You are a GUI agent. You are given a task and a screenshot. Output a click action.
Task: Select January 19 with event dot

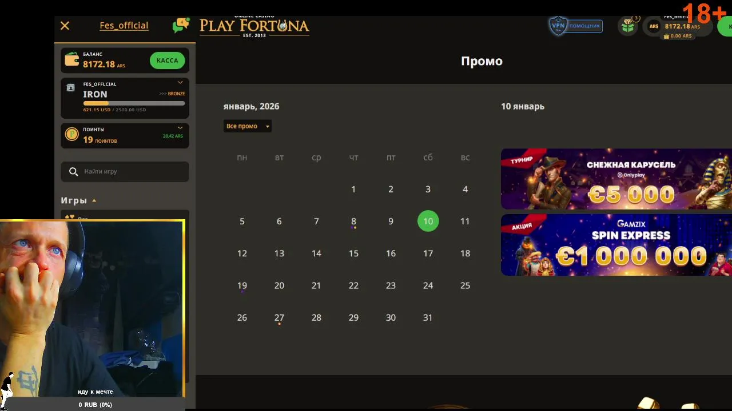click(x=242, y=285)
